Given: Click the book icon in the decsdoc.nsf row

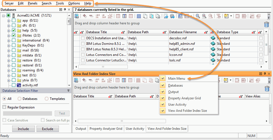Looking at the screenshot, I should click(x=213, y=38).
